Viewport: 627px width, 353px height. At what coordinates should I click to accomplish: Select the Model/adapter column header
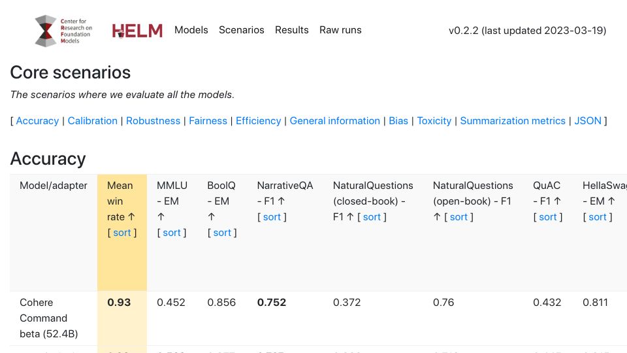pos(54,186)
